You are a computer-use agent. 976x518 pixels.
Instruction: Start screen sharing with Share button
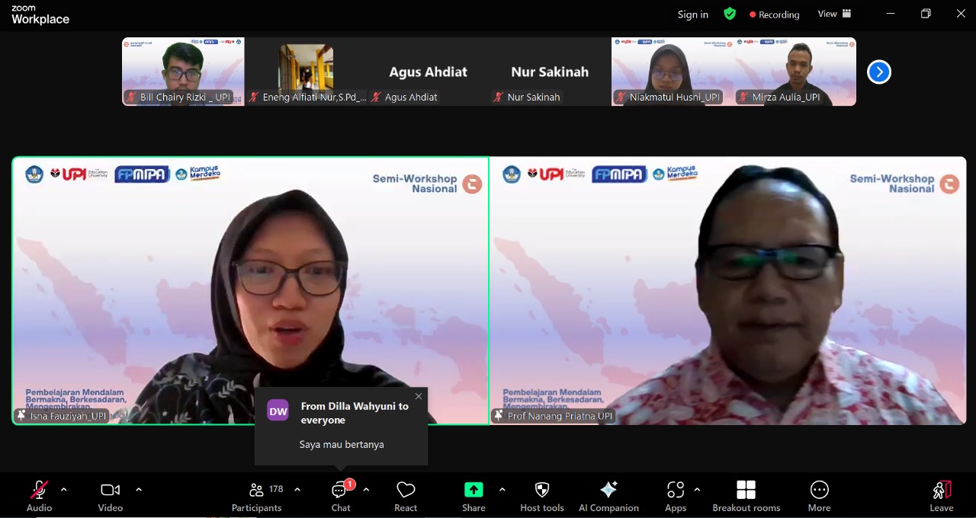point(474,495)
